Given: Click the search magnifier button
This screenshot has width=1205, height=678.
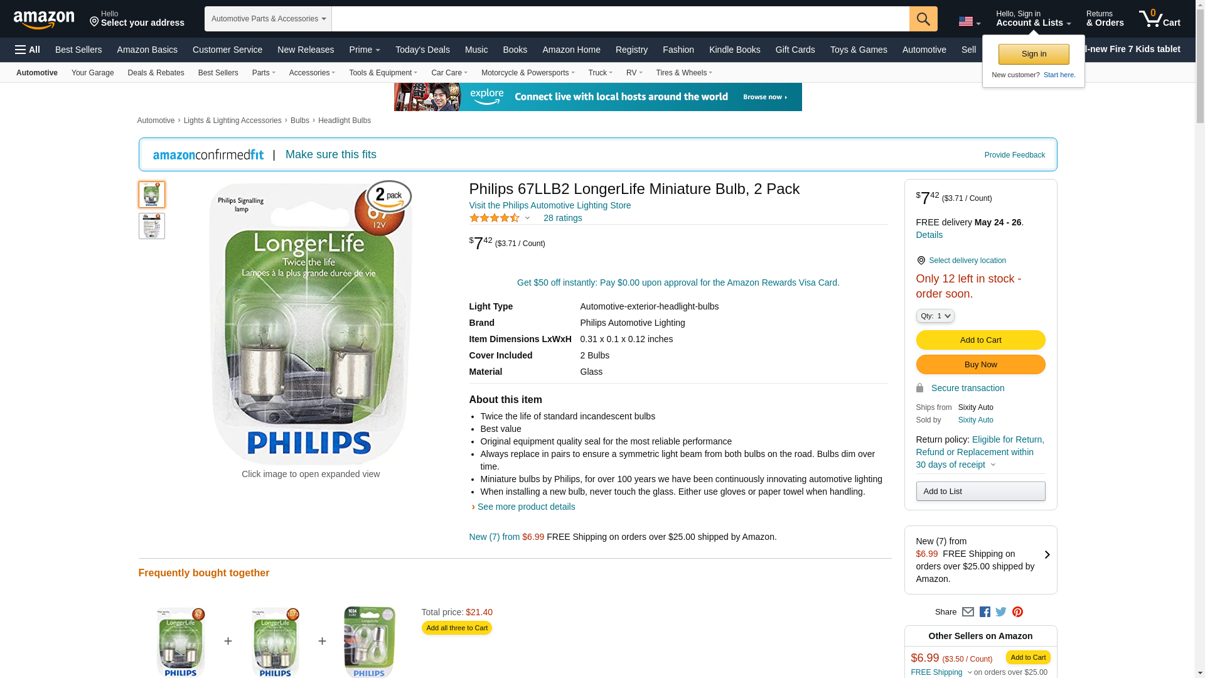Looking at the screenshot, I should point(923,19).
